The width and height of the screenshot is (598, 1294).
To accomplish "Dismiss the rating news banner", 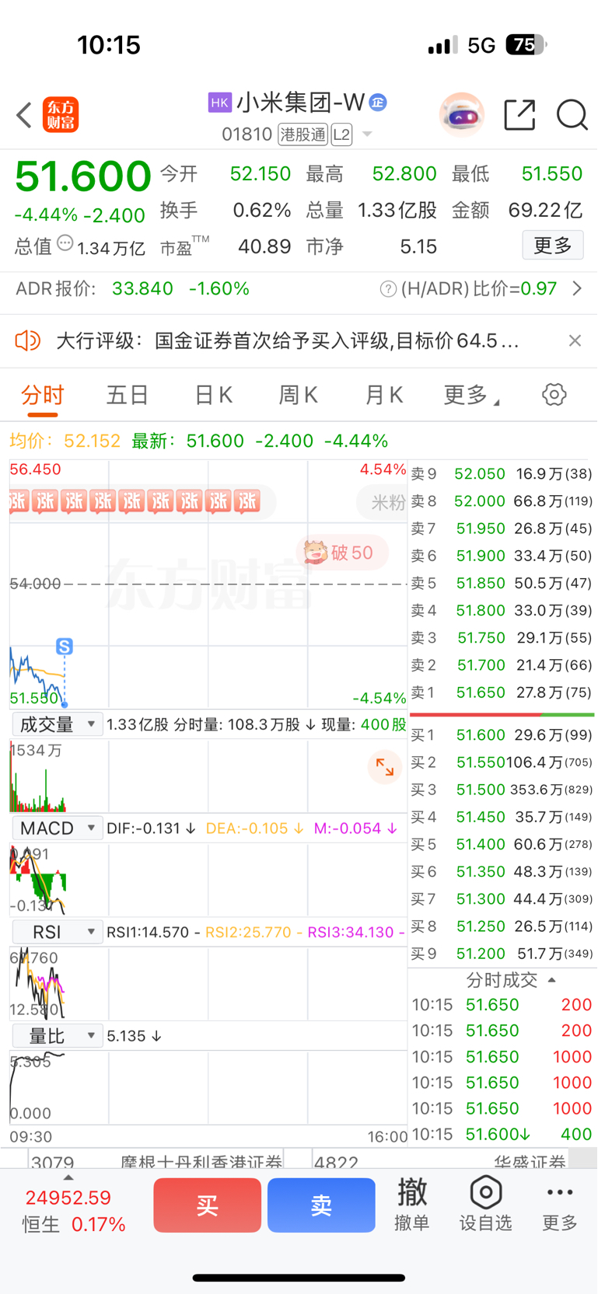I will 575,340.
